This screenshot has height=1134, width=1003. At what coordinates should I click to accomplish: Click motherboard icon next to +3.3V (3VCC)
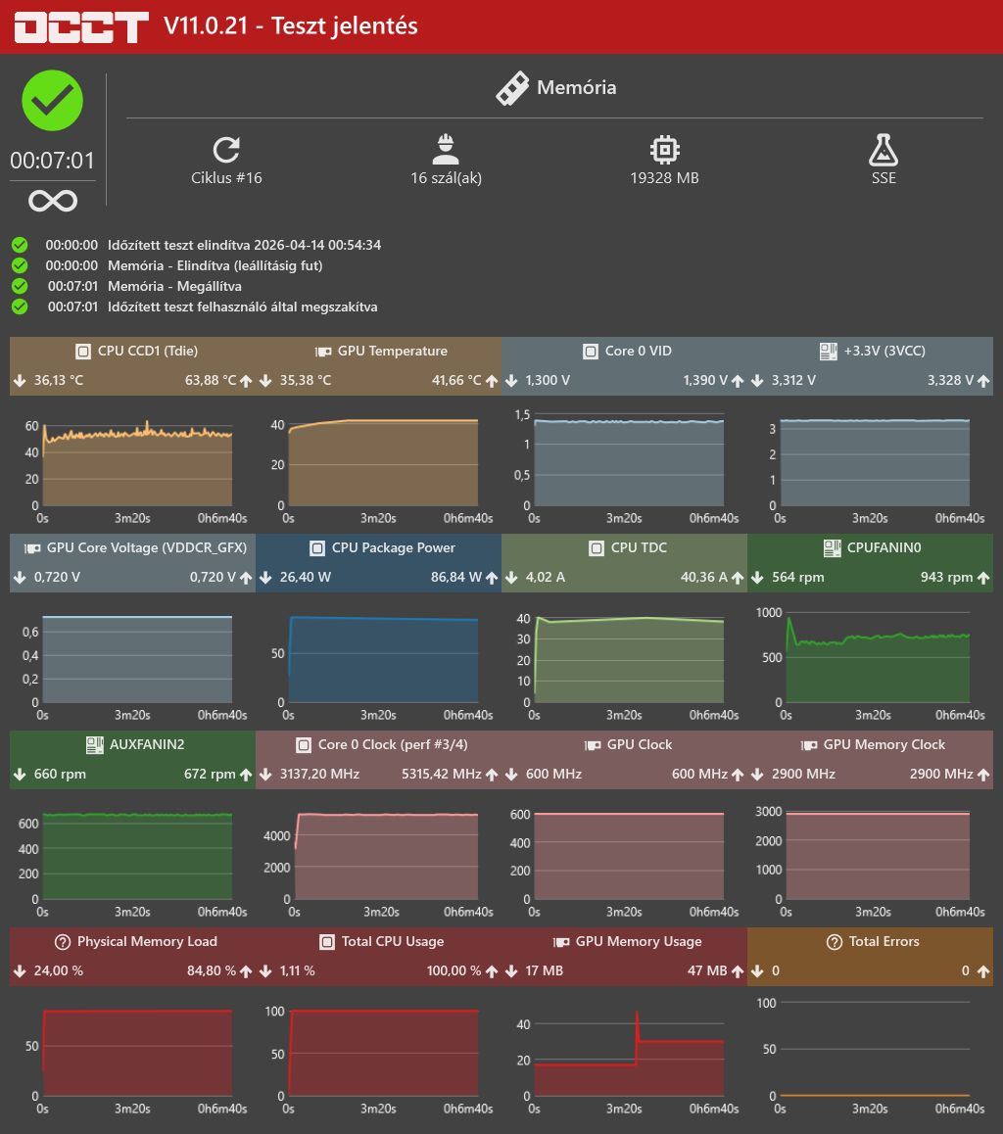828,352
